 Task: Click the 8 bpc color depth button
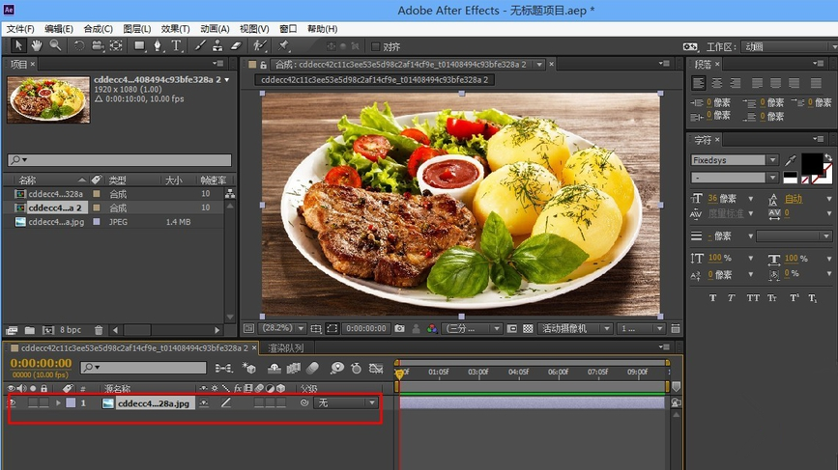point(72,330)
